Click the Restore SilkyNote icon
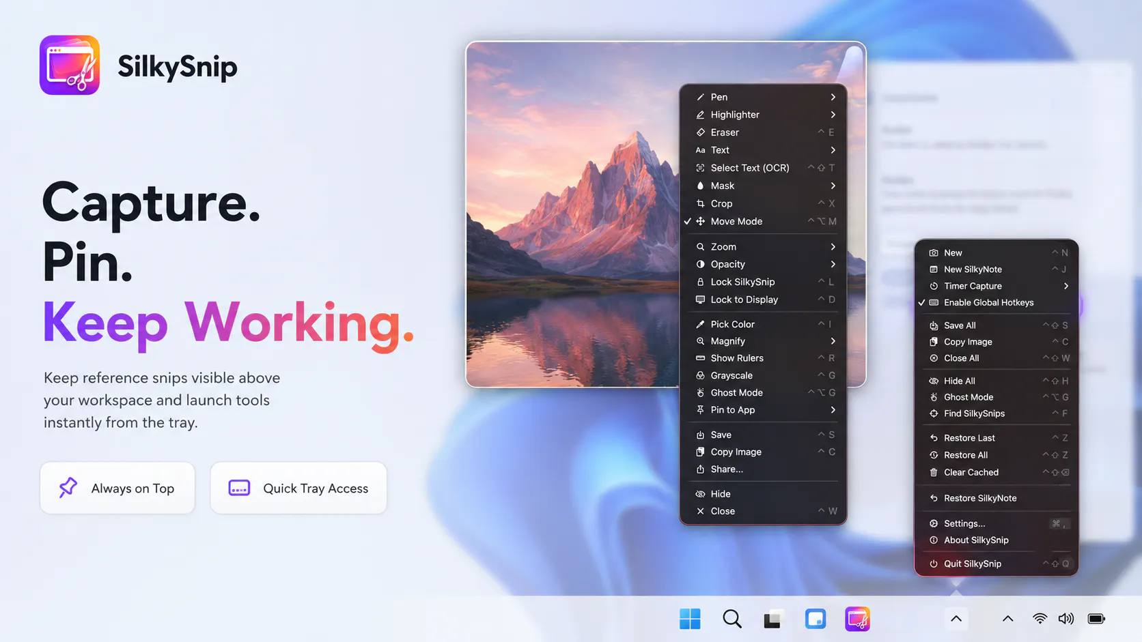 pos(934,498)
